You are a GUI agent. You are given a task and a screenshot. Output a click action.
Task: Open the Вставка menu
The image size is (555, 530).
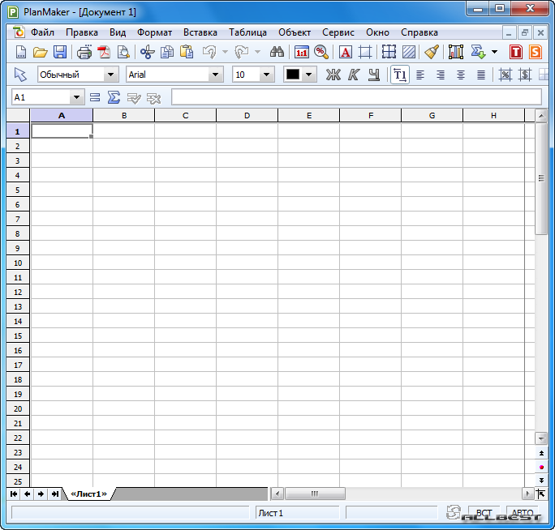coord(200,32)
